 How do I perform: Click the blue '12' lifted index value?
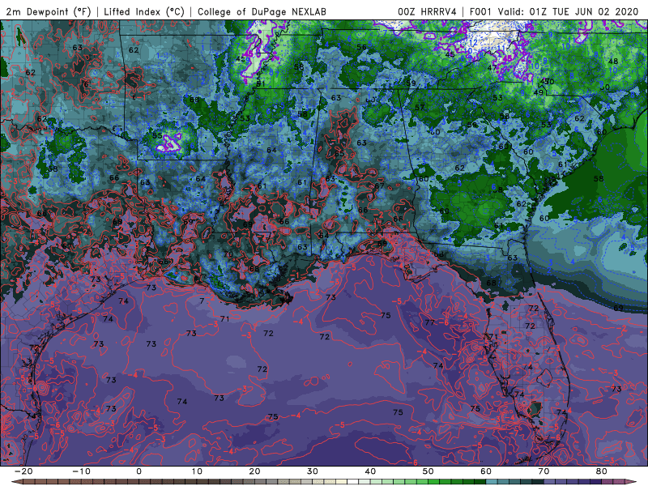click(x=474, y=43)
